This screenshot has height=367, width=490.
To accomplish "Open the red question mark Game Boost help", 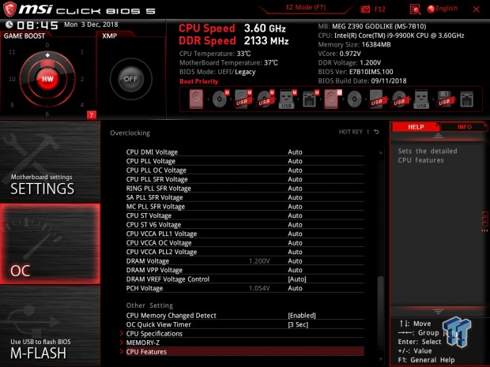I will point(91,115).
